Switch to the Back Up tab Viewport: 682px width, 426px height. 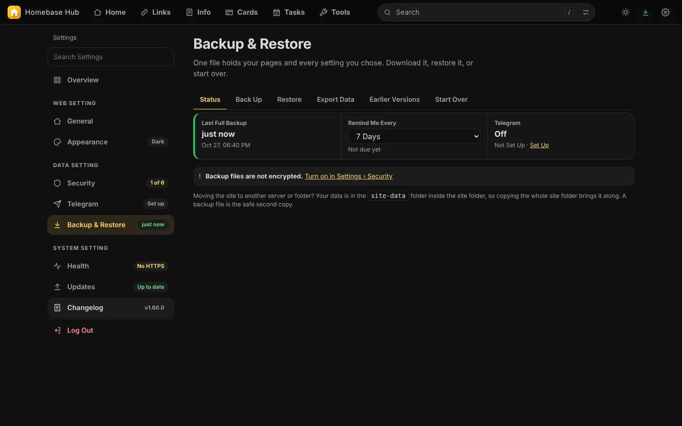[x=249, y=99]
